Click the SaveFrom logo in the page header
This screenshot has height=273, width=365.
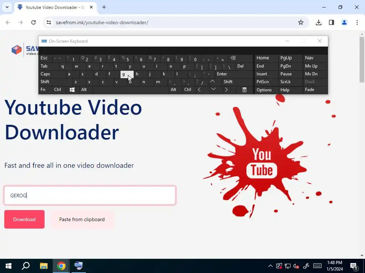[x=25, y=49]
